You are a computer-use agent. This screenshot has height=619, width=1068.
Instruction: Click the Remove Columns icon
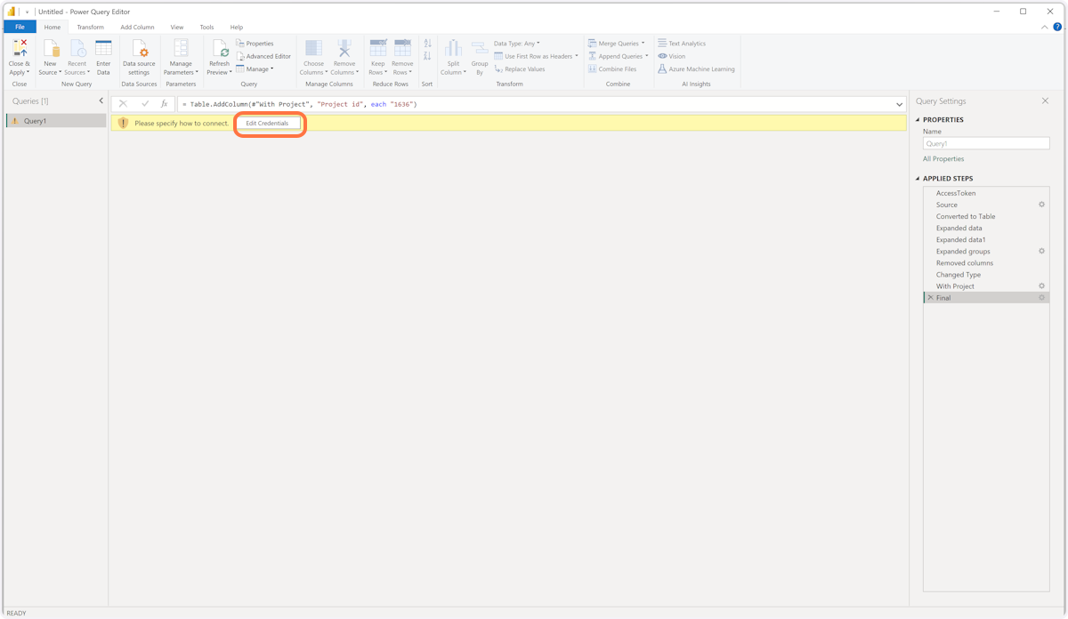click(x=344, y=49)
